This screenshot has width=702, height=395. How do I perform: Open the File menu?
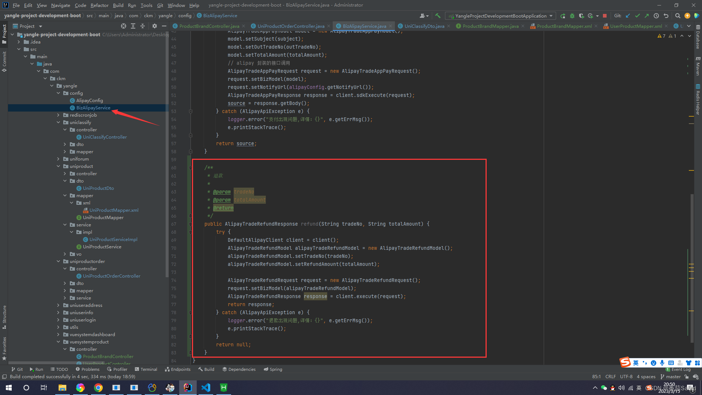coord(16,5)
